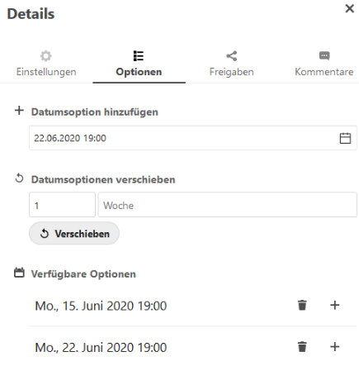This screenshot has width=359, height=366.
Task: Click the rotate icon beside Datumsoptionen verschieben
Action: tap(19, 178)
